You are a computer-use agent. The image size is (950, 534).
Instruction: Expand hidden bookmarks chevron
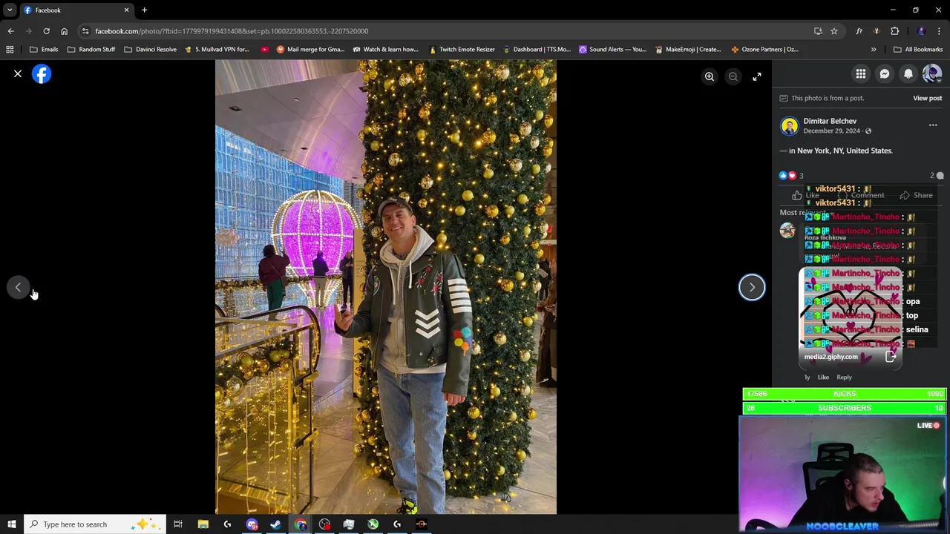pos(874,50)
